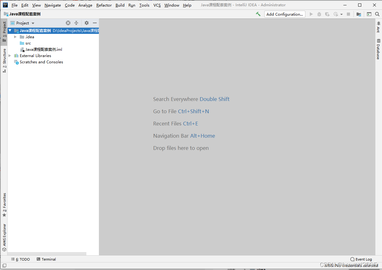Open the Database tool window tab

click(x=378, y=50)
